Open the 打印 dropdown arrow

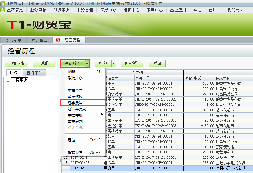pos(113,63)
